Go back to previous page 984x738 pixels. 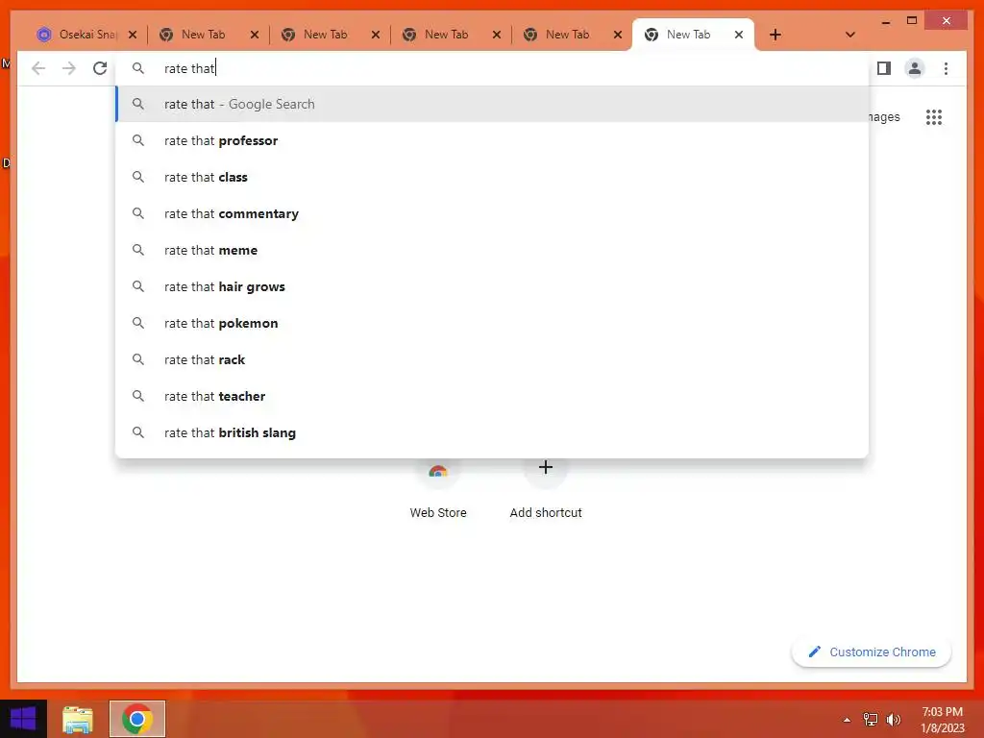(38, 68)
